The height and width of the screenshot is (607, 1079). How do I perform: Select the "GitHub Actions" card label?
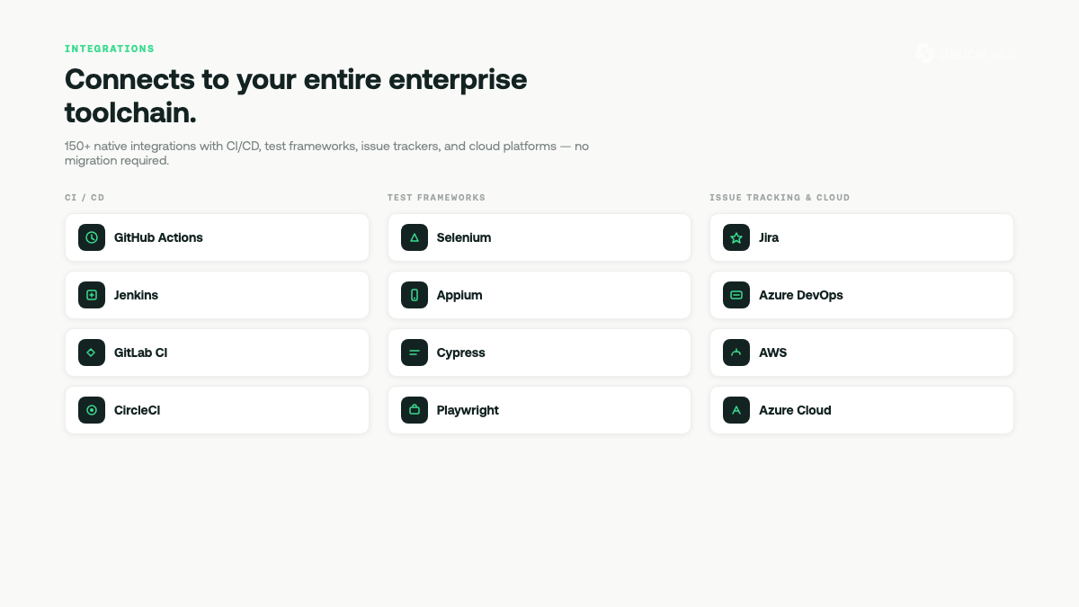(x=158, y=237)
